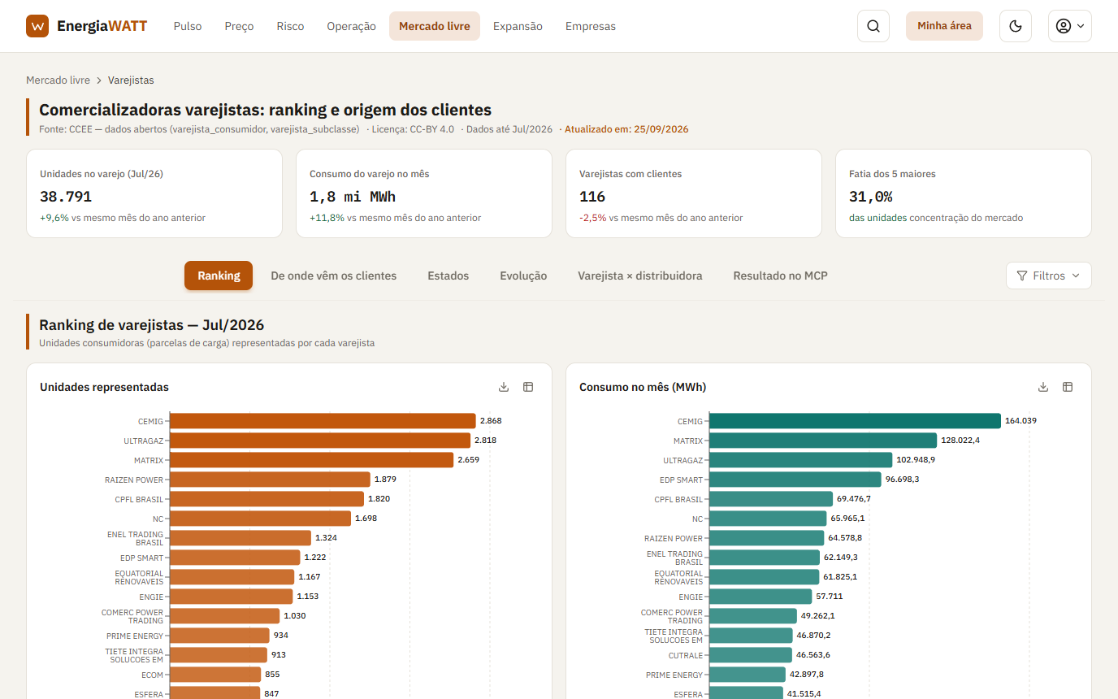Show table view for Unidades representadas
This screenshot has height=699, width=1118.
pyautogui.click(x=528, y=387)
